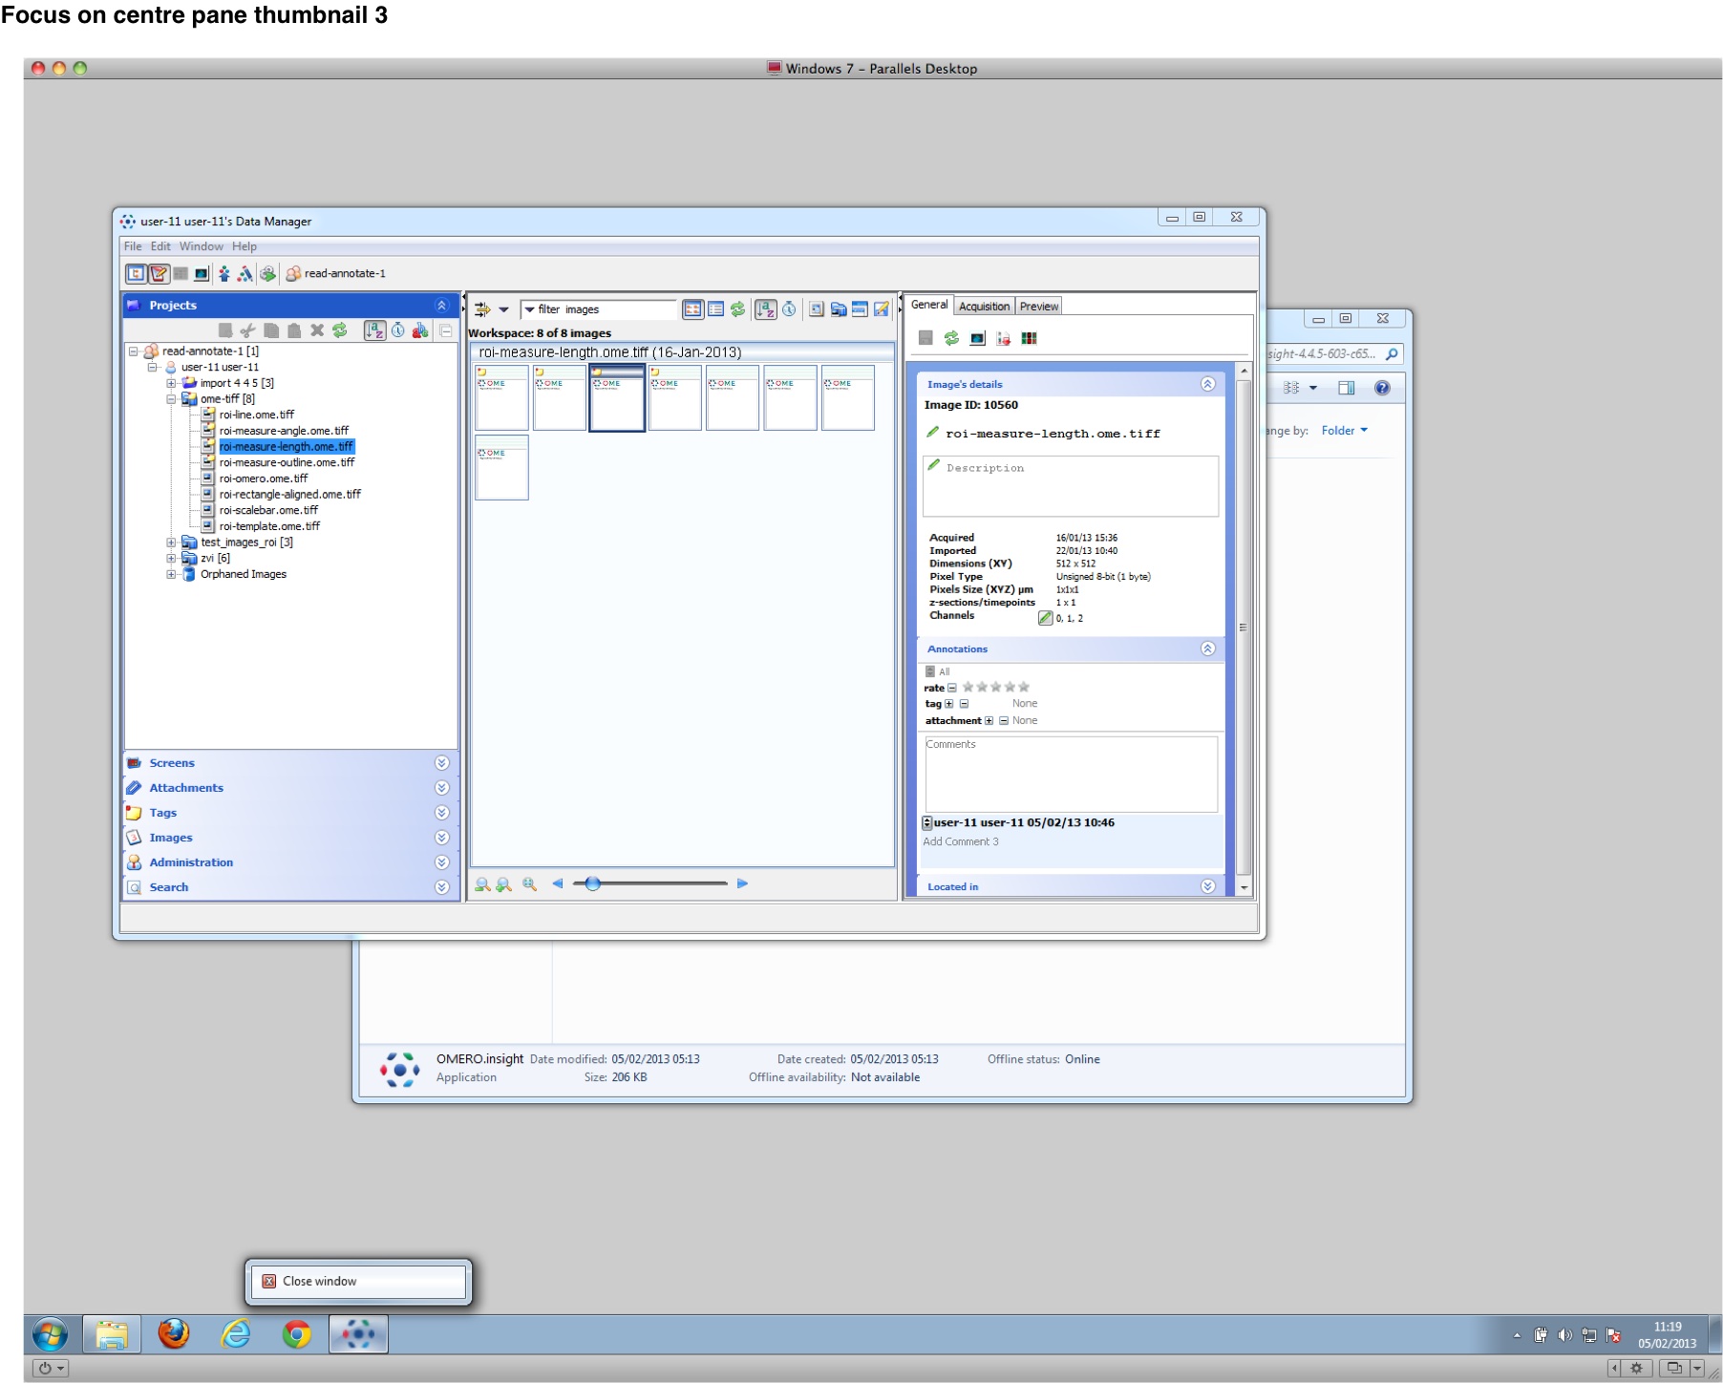This screenshot has width=1723, height=1383.
Task: Click the Edit channels pencil button
Action: (x=1045, y=618)
